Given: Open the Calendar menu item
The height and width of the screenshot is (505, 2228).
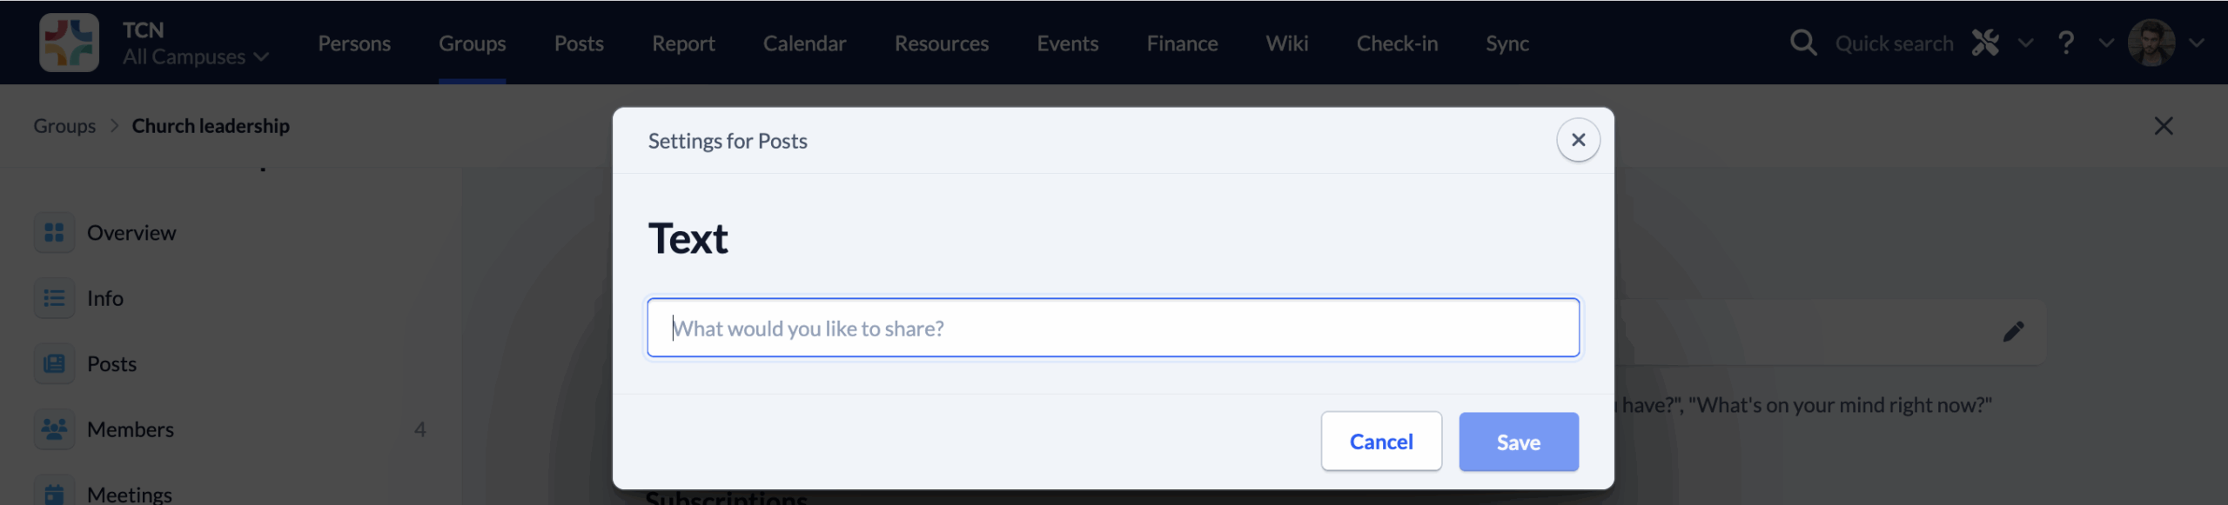Looking at the screenshot, I should (804, 43).
